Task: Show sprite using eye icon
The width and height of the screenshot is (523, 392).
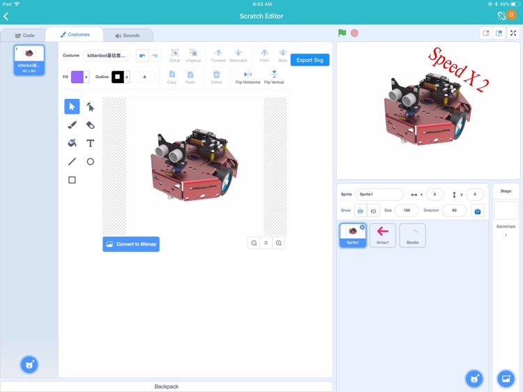Action: tap(361, 211)
